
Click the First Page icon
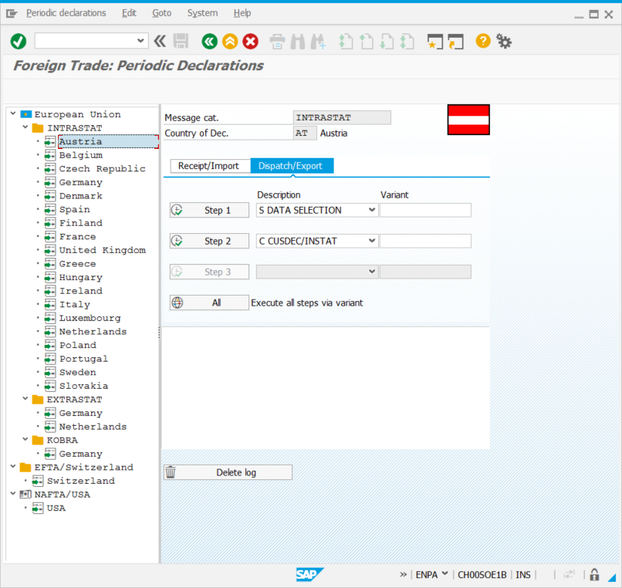346,41
